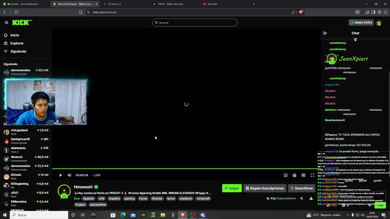Open Brave VPN shield icon

379,12
